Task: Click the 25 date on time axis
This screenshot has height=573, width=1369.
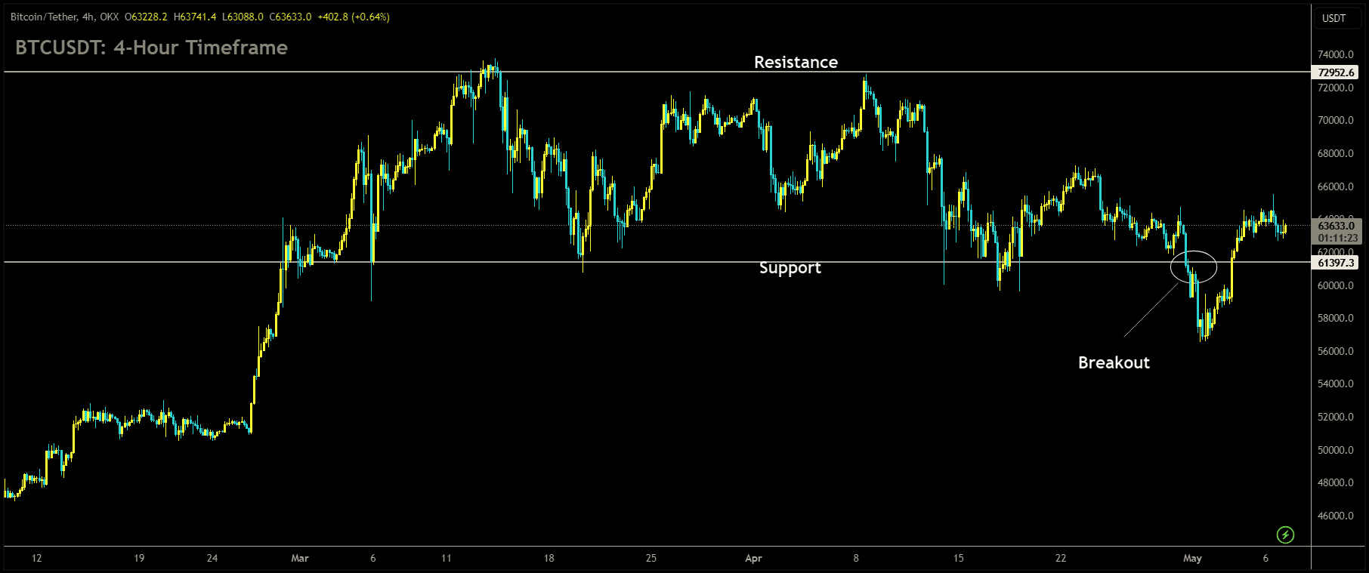Action: pos(651,559)
